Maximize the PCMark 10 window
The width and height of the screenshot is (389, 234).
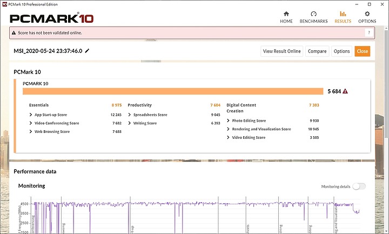click(370, 4)
